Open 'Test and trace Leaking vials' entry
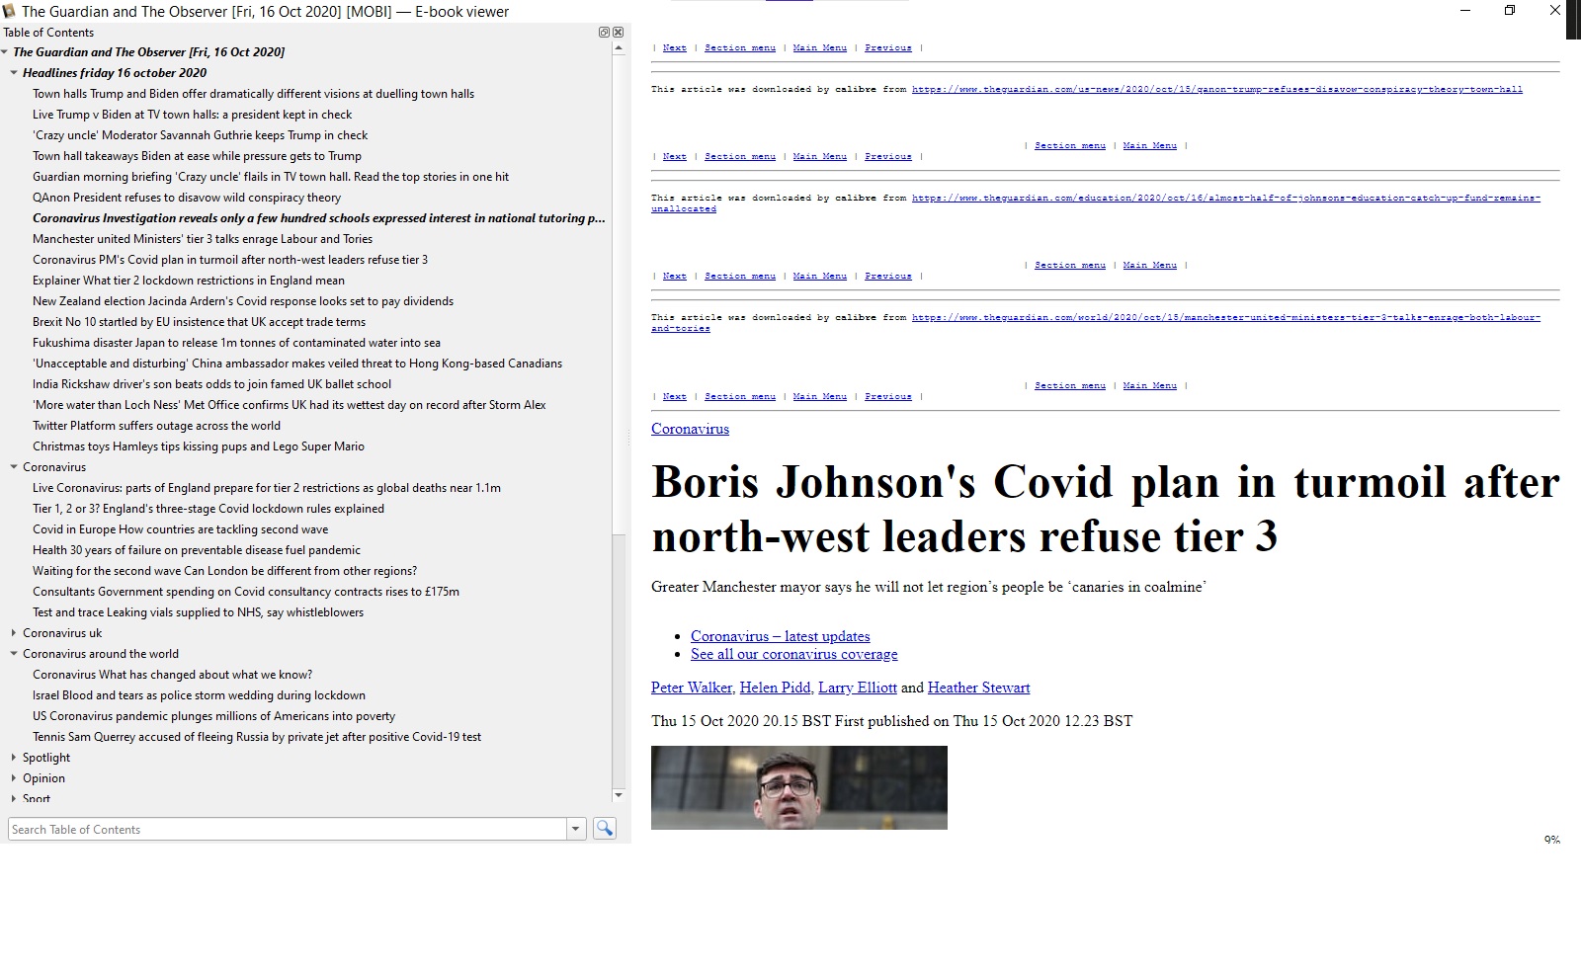This screenshot has height=972, width=1581. (198, 612)
